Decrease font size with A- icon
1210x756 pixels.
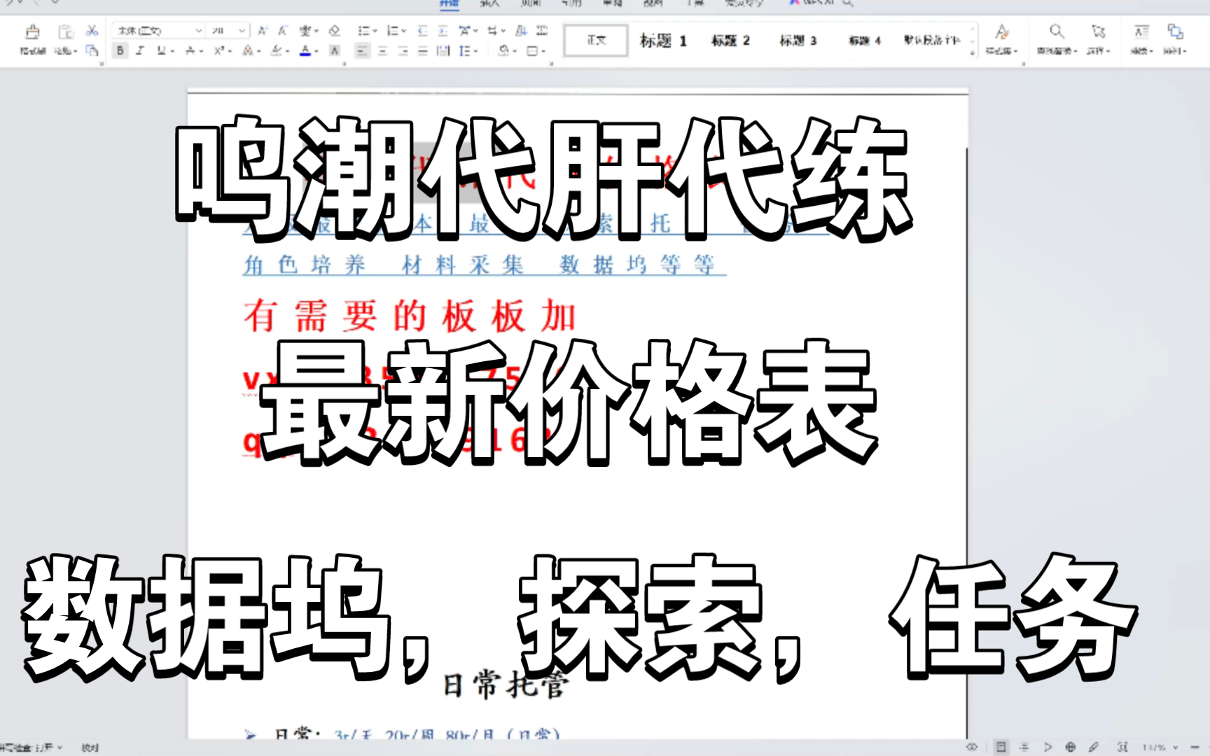(x=283, y=31)
